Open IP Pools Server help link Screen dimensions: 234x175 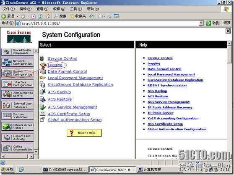(161, 113)
